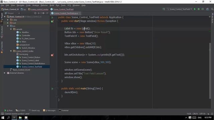The image size is (214, 120).
Task: Open the Terminal tool window
Action: tap(64, 110)
